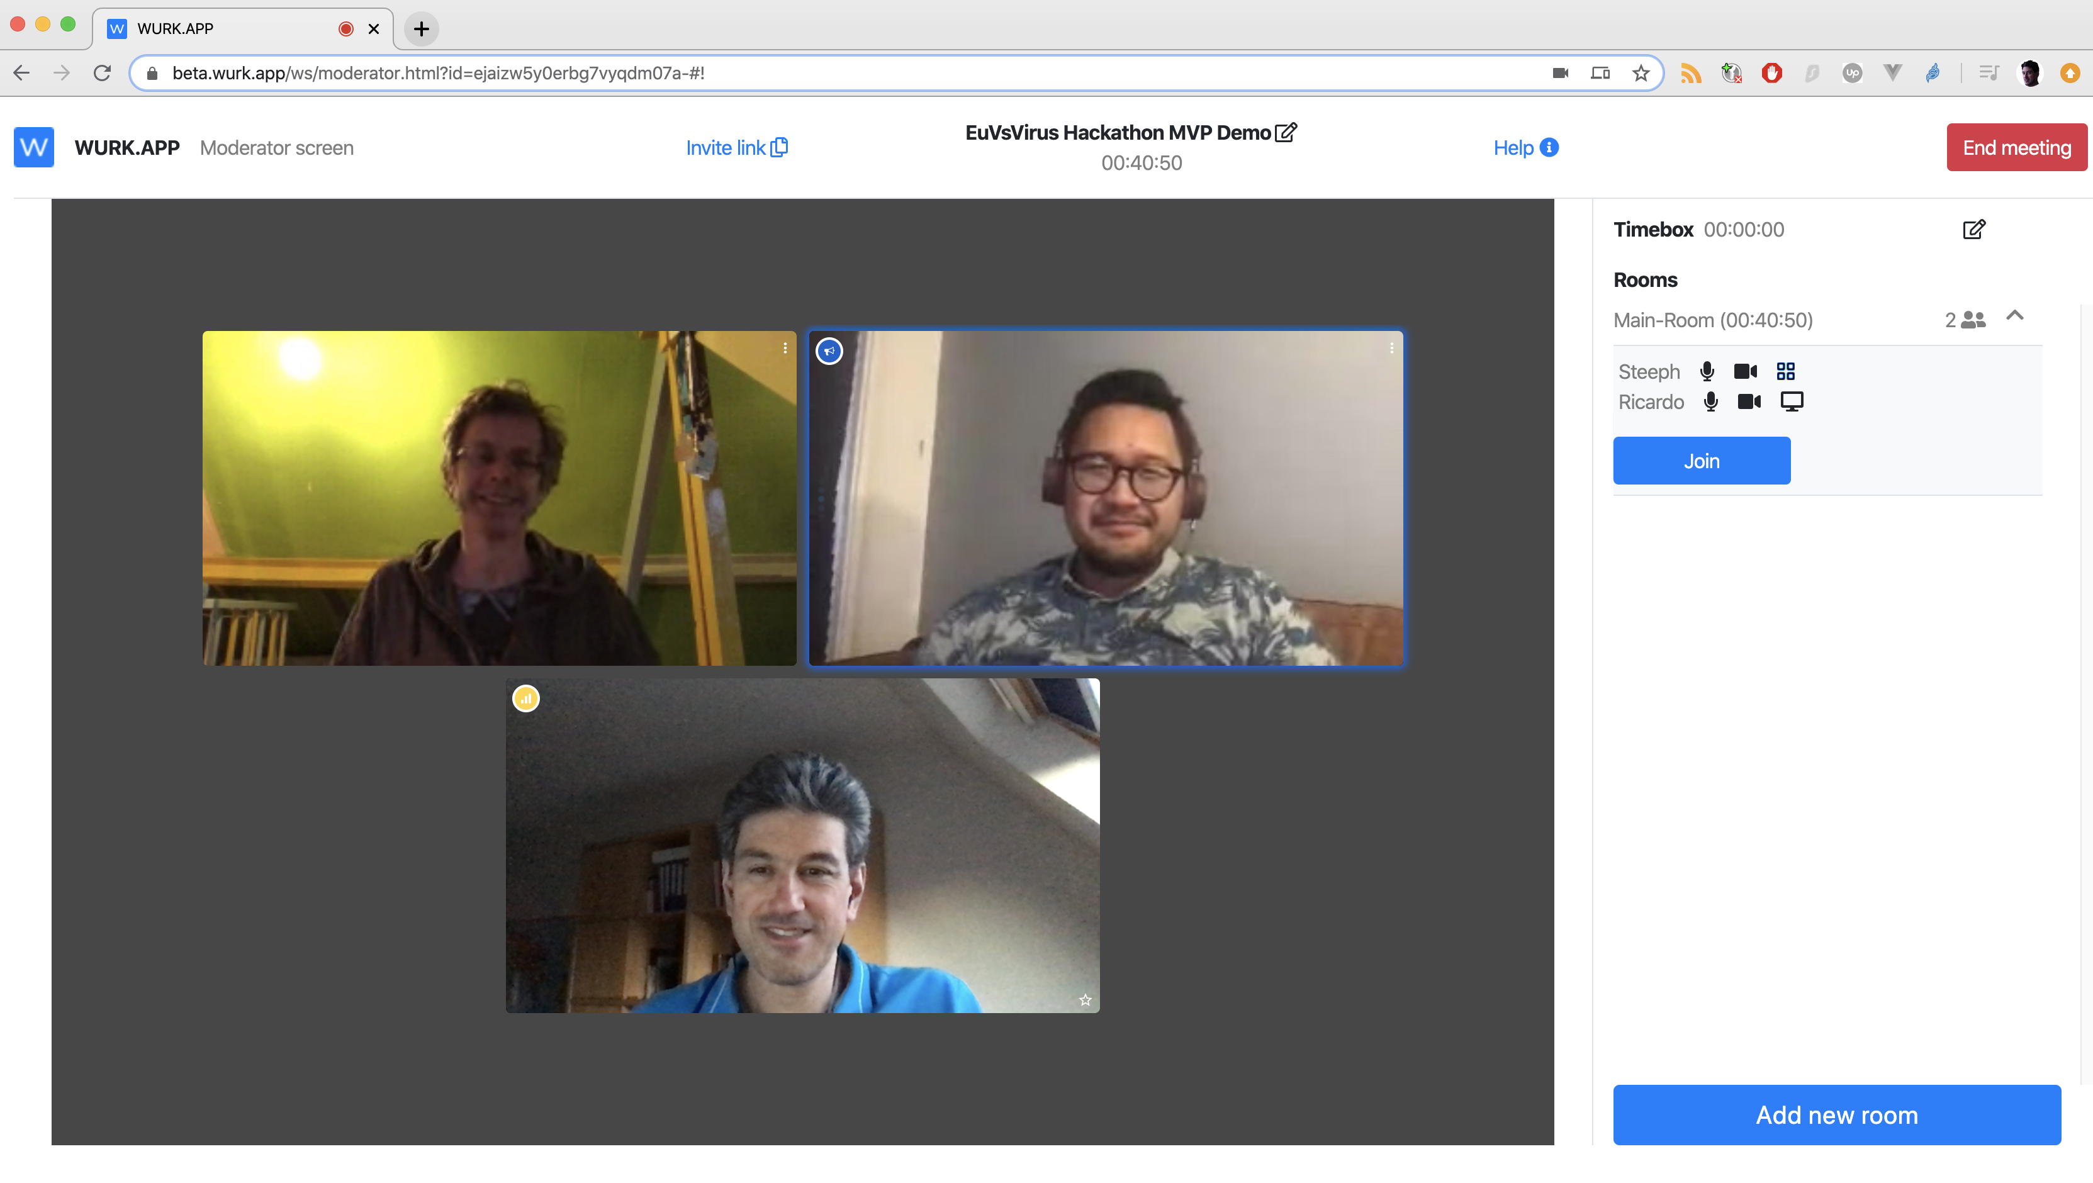Image resolution: width=2093 pixels, height=1183 pixels.
Task: Click Add new room button
Action: coord(1836,1115)
